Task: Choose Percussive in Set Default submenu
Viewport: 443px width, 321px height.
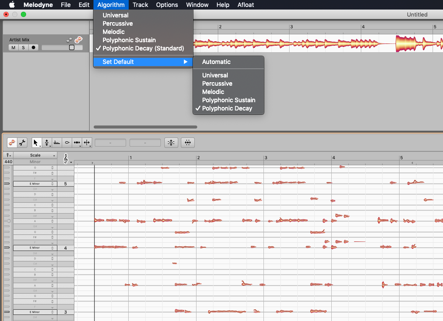Action: [x=228, y=84]
